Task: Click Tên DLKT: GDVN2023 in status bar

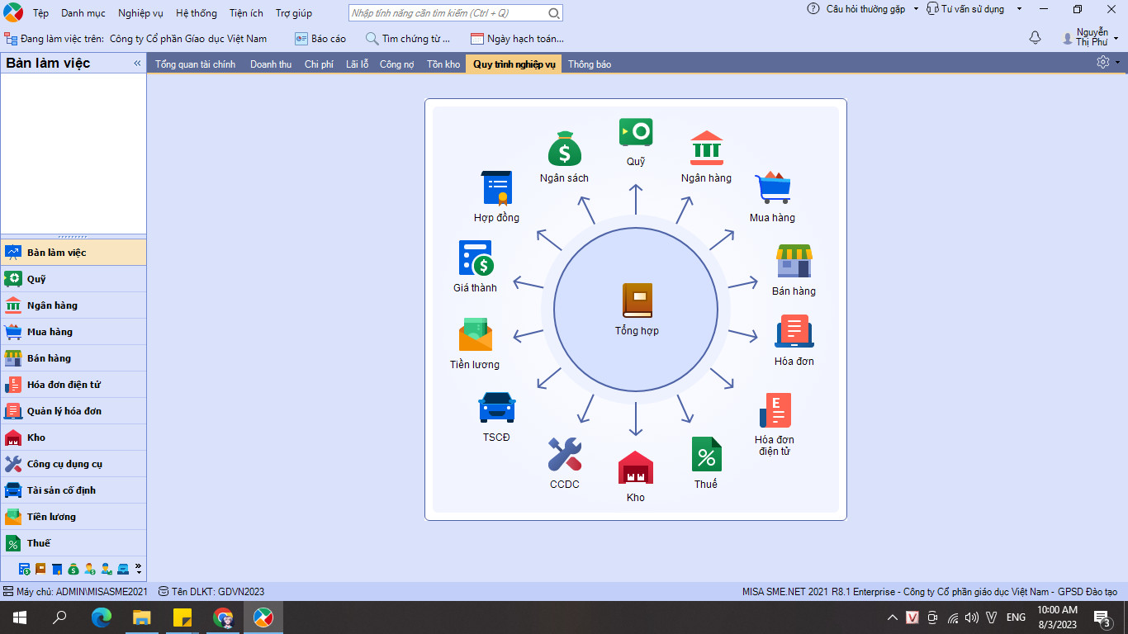Action: pyautogui.click(x=211, y=592)
